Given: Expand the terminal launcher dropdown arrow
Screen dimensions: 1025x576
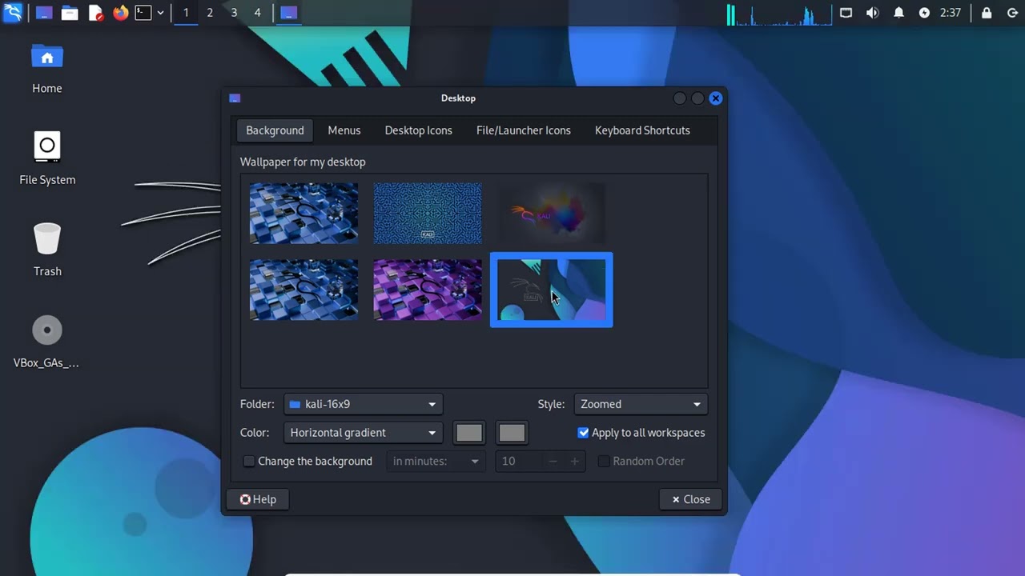Looking at the screenshot, I should point(160,13).
